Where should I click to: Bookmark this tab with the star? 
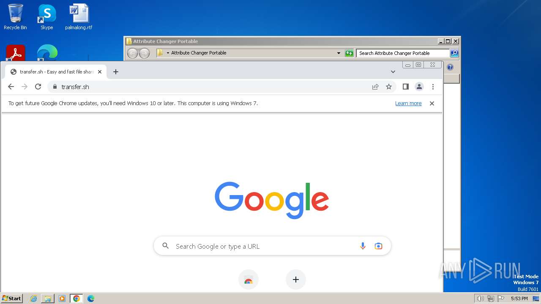click(389, 87)
